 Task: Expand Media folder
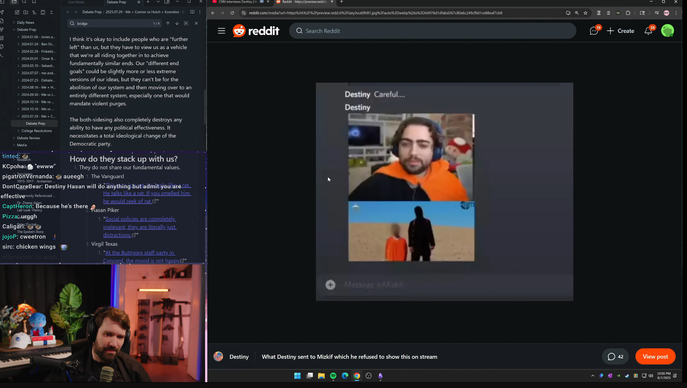tap(22, 145)
